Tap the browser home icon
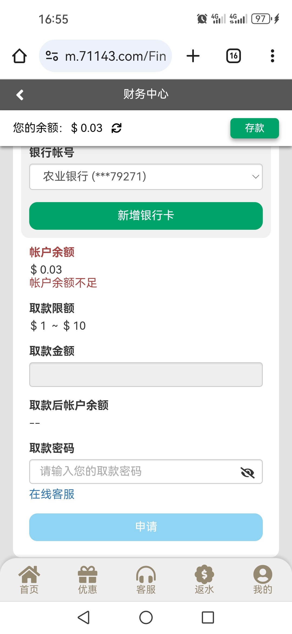Viewport: 292px width, 634px height. [19, 56]
